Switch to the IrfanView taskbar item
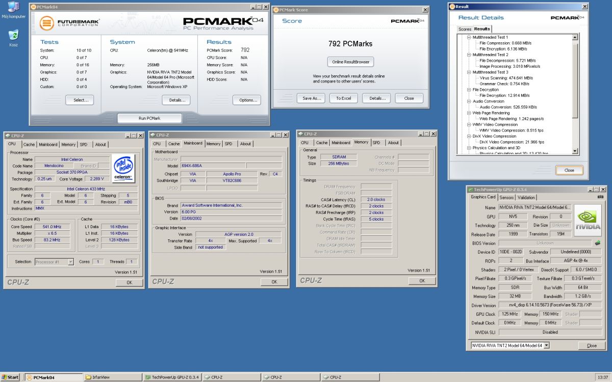 pos(113,377)
